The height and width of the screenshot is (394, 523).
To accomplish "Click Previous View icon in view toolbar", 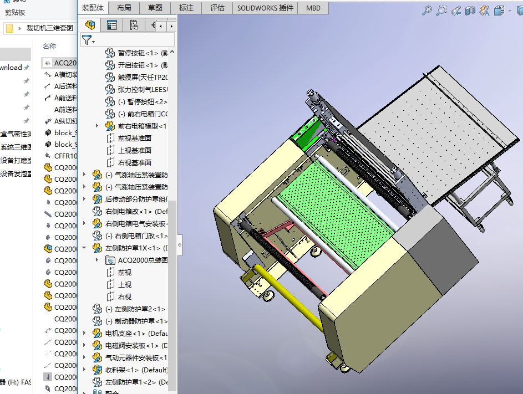I will tap(456, 11).
